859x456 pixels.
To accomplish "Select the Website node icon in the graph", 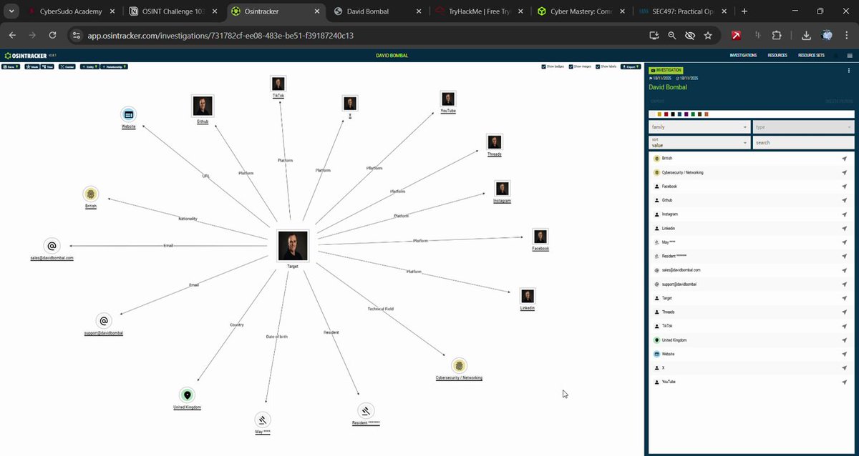I will (128, 114).
